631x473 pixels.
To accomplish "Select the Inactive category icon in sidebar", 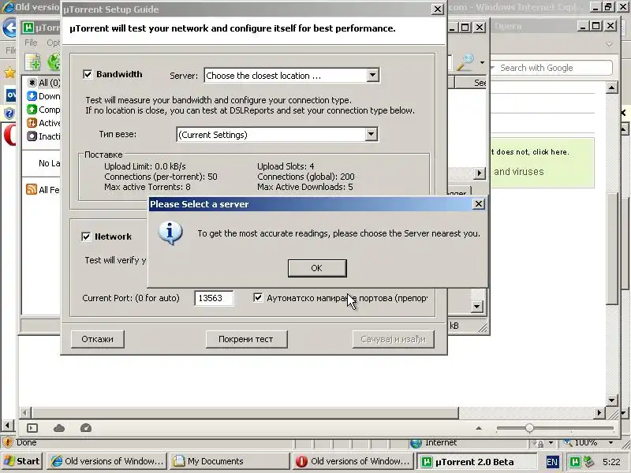I will click(32, 136).
